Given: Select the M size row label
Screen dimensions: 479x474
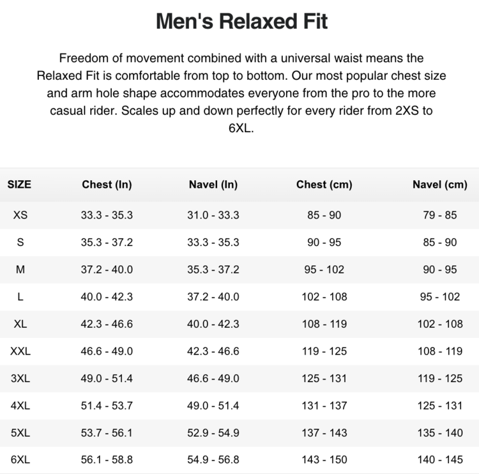Looking at the screenshot, I should click(20, 270).
